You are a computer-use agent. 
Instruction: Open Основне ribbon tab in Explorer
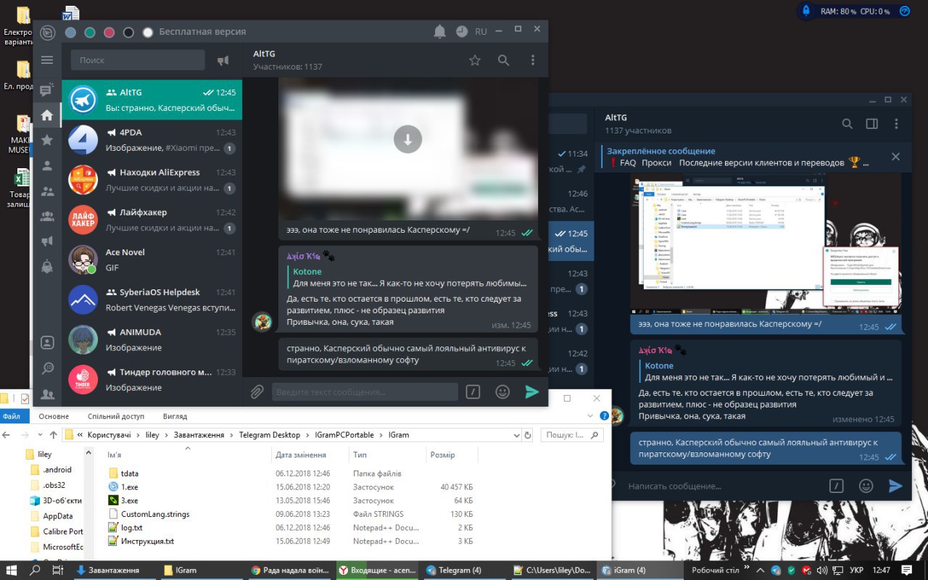(x=54, y=416)
